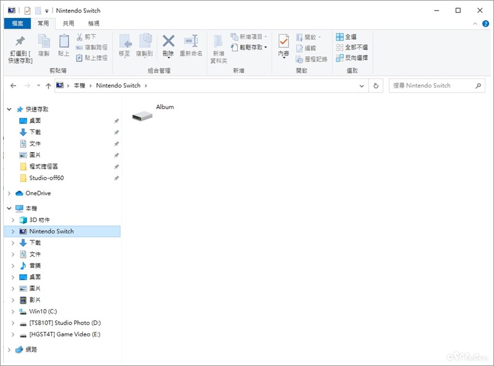Viewport: 494px width, 366px height.
Task: Click the Pin to Quick Access icon
Action: (20, 41)
